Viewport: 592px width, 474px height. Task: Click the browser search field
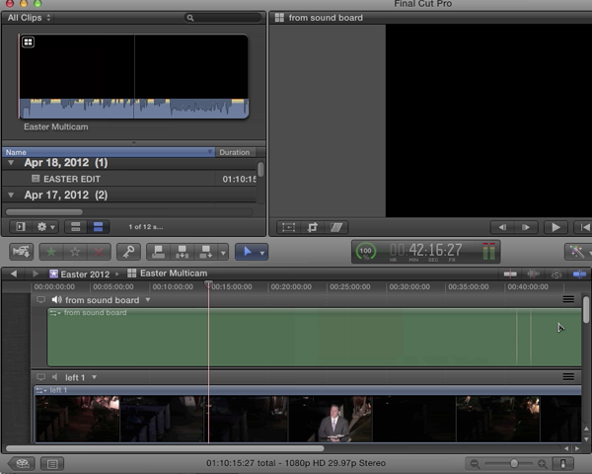(223, 18)
